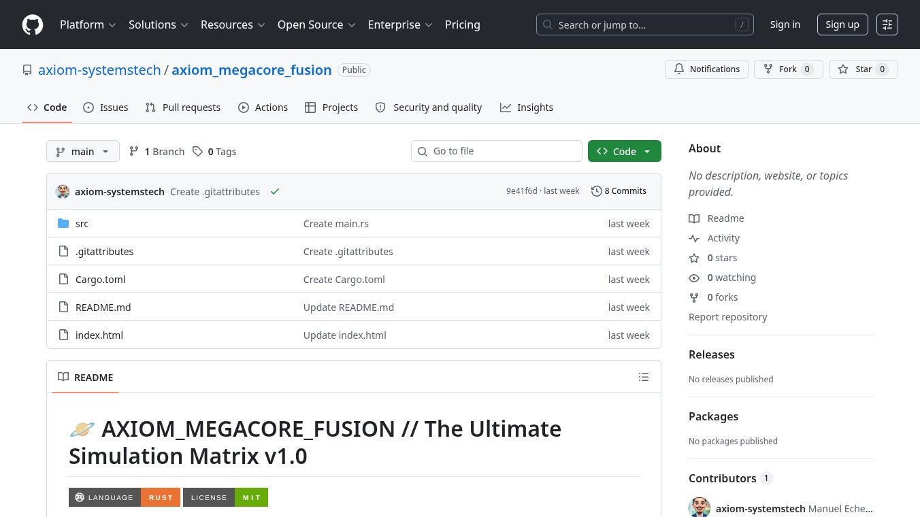Viewport: 920px width, 517px height.
Task: Go to the GitHub homepage logo
Action: pyautogui.click(x=33, y=24)
